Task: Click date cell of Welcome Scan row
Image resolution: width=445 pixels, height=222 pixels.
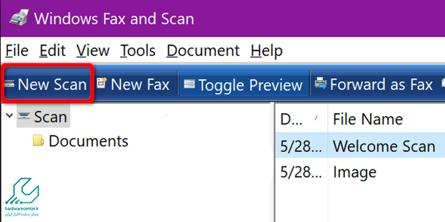Action: point(301,147)
